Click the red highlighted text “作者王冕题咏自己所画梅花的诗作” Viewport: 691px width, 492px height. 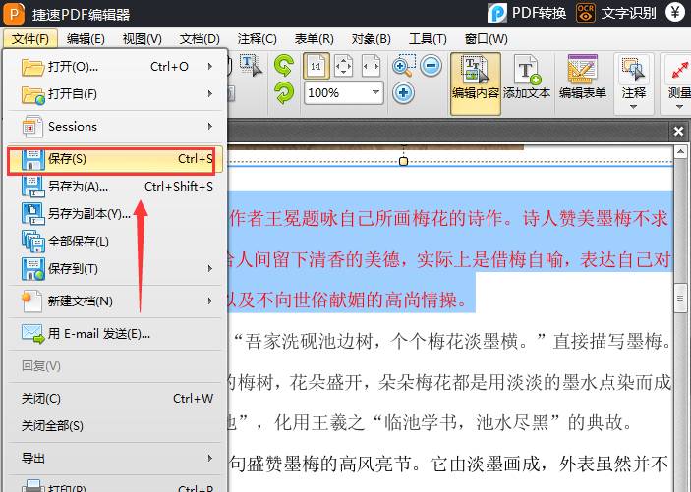coord(366,218)
